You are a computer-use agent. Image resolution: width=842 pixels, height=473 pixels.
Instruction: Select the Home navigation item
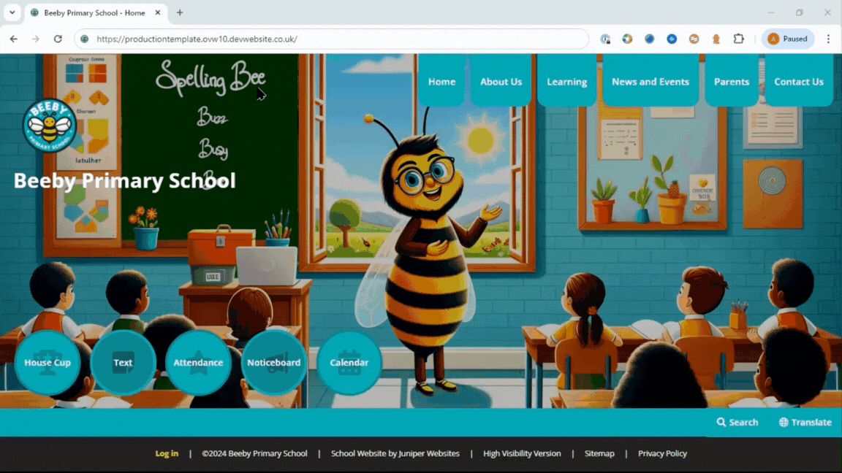click(441, 82)
